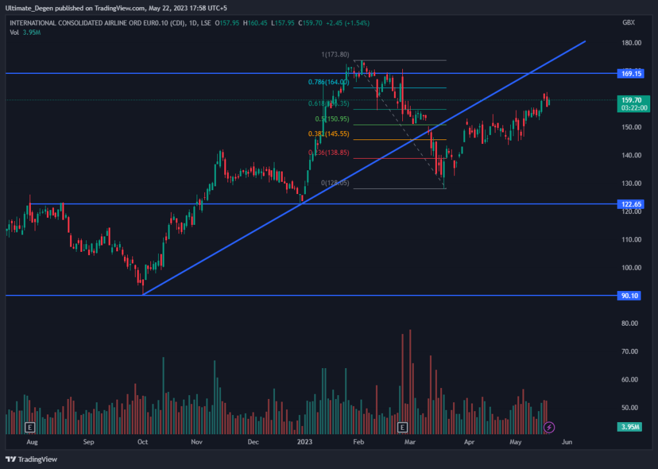Click the 1D interval in legend
Image resolution: width=658 pixels, height=469 pixels.
[x=193, y=23]
